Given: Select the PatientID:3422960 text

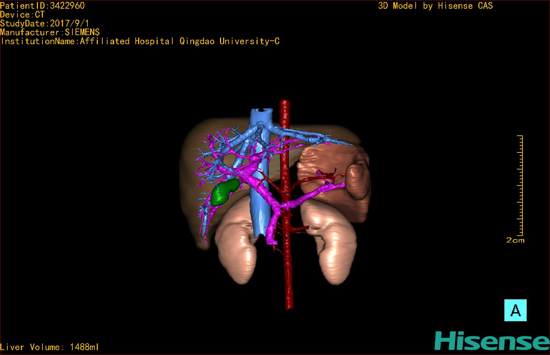Looking at the screenshot, I should click(42, 6).
